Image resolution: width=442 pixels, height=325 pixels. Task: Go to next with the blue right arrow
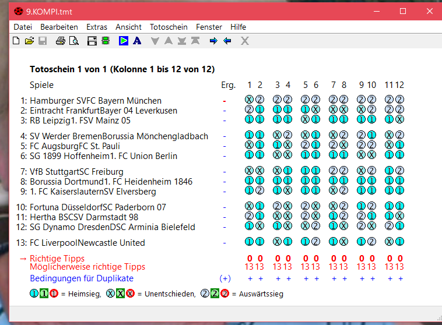(213, 41)
